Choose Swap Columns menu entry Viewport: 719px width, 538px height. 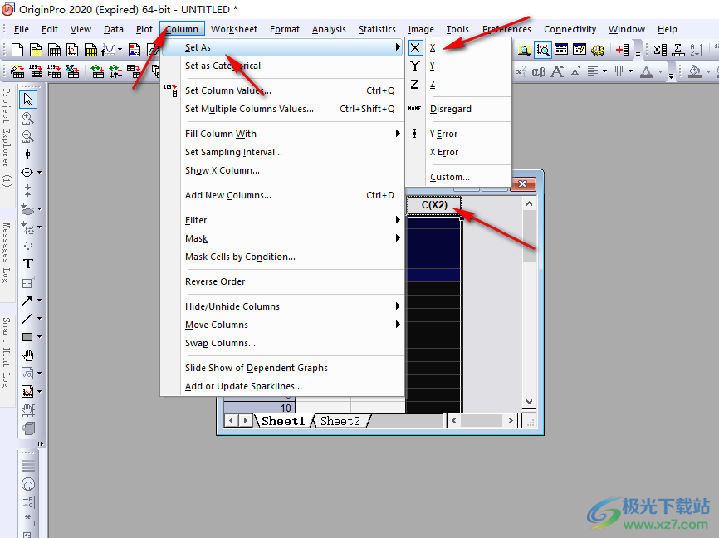coord(283,343)
